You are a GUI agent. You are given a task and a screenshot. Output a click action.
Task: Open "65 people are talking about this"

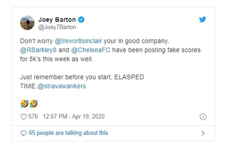click(68, 133)
